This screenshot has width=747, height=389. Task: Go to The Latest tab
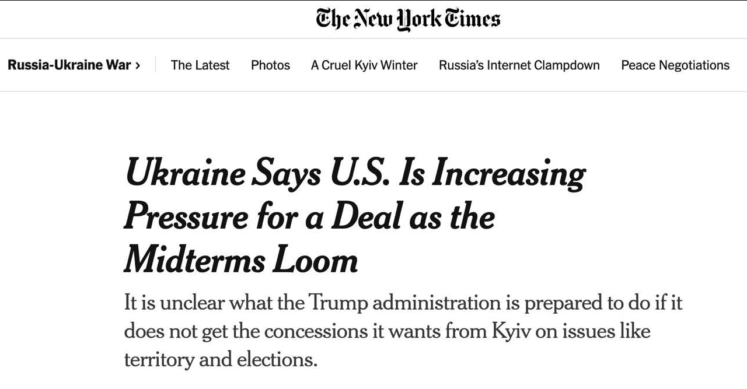click(x=200, y=65)
